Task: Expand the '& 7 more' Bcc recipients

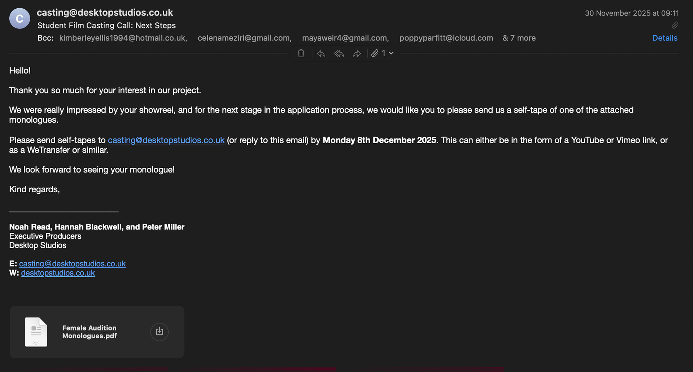Action: [519, 38]
